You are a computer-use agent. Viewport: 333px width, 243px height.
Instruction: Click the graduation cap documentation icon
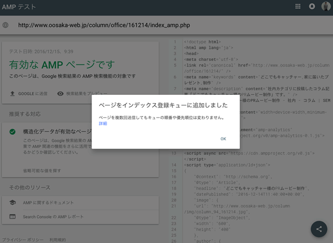tap(13, 202)
